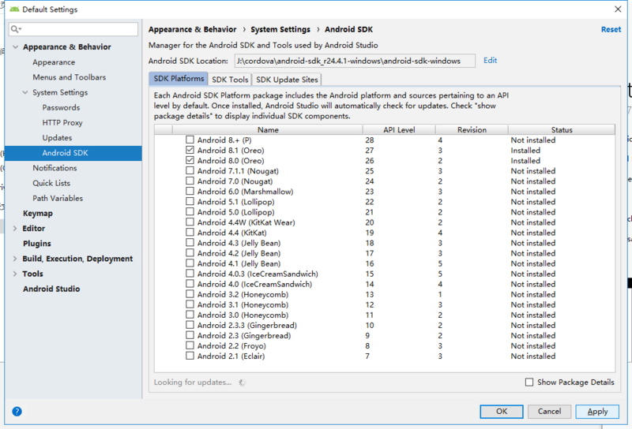632x429 pixels.
Task: Check the Android 2.1 (Eclair) checkbox
Action: click(190, 356)
